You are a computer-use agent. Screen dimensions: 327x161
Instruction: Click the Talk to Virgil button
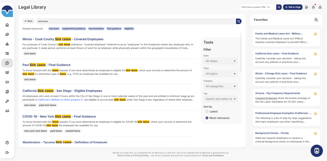click(293, 7)
